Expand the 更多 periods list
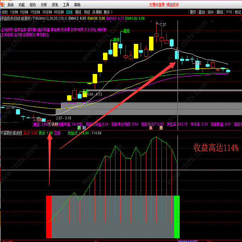242x242 pixels. pos(108,12)
